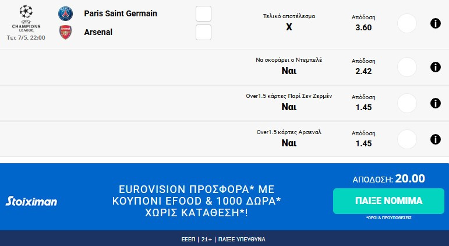This screenshot has width=449, height=246.
Task: Show info for Over 1.5 κάρτες Παρί bet
Action: click(x=434, y=103)
